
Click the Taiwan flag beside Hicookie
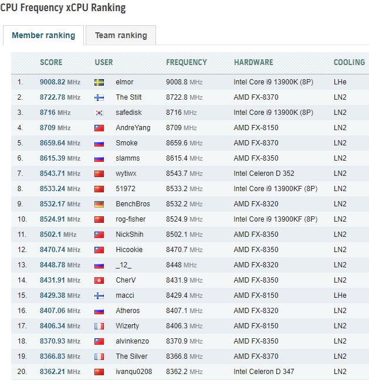[99, 250]
